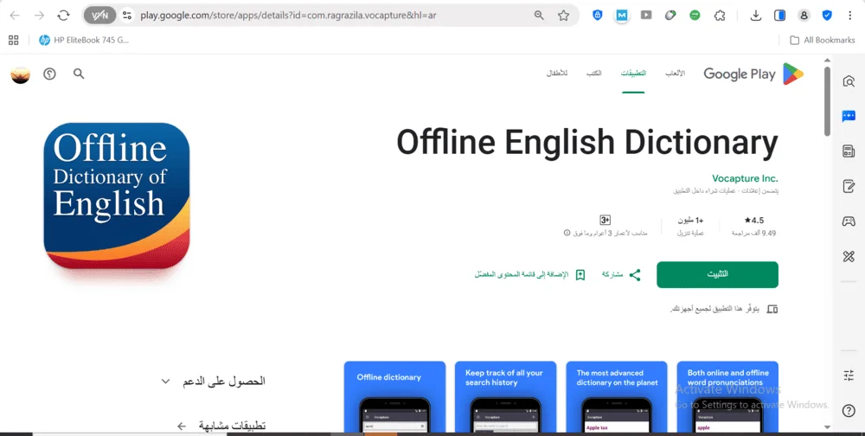Image resolution: width=865 pixels, height=436 pixels.
Task: Click the Offline Dictionary of English app icon
Action: (117, 197)
